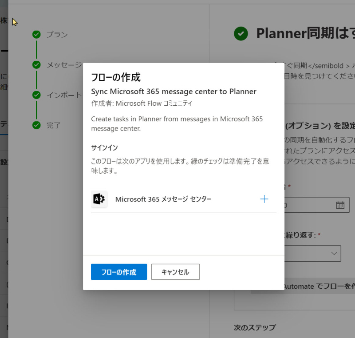355x338 pixels.
Task: Select the メッセージ step label
Action: [64, 65]
